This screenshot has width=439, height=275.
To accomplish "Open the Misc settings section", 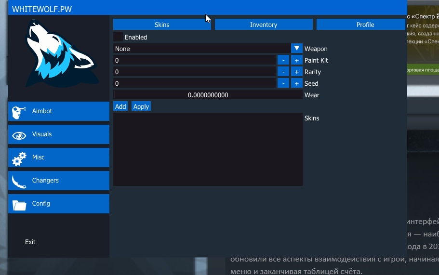I will (58, 157).
